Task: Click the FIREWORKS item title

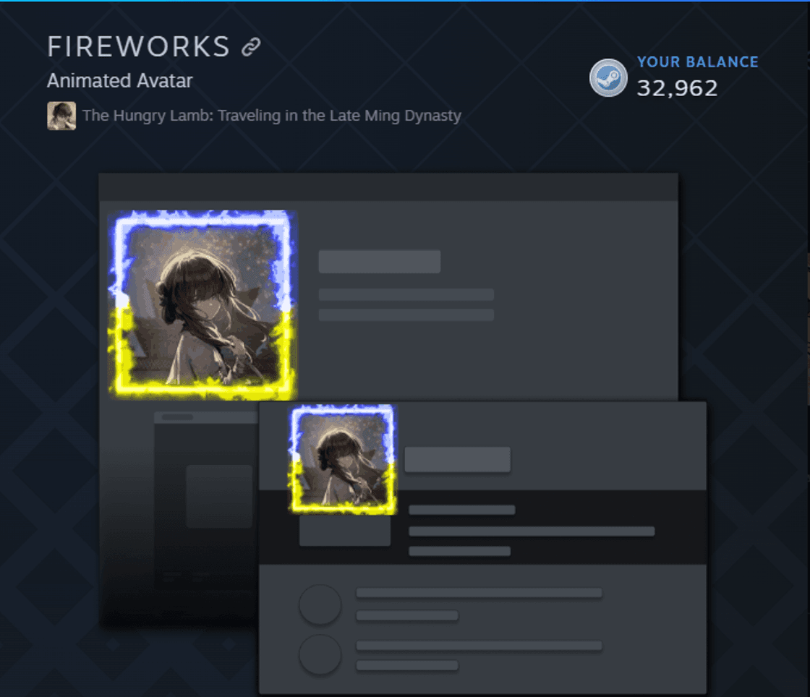Action: point(138,47)
